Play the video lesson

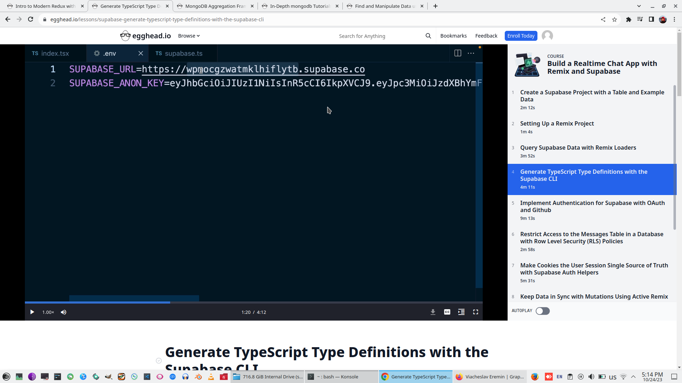click(x=32, y=312)
